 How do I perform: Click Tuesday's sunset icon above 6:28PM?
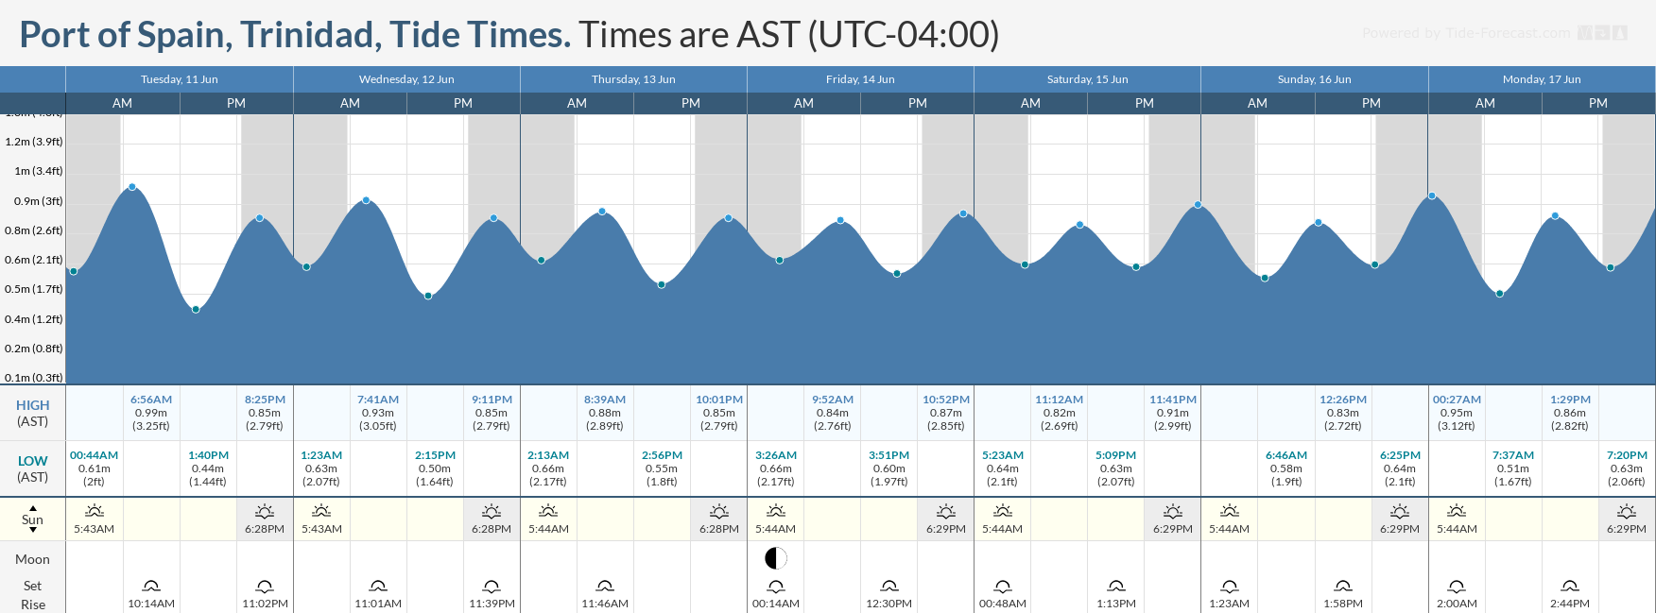point(265,511)
